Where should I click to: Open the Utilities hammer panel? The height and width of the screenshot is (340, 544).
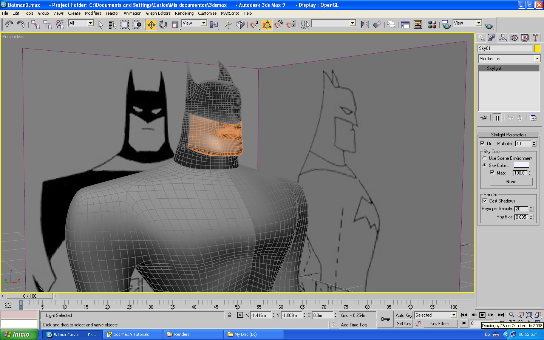pos(535,38)
